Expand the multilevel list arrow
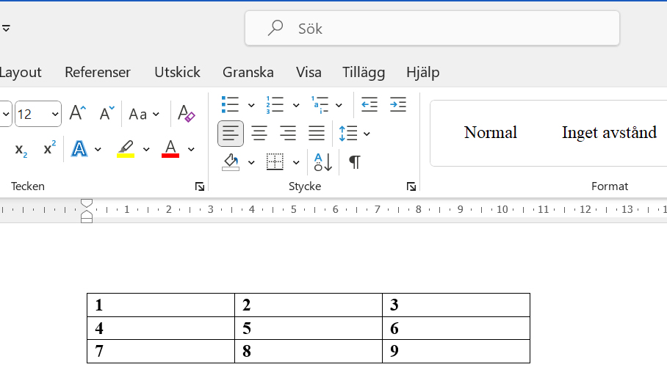667x392 pixels. (339, 105)
